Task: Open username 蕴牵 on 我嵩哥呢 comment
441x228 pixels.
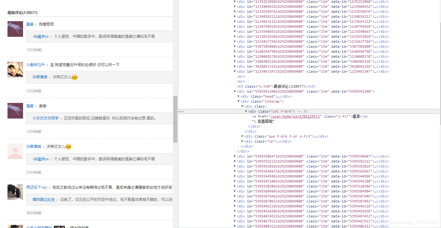Action: tap(30, 24)
